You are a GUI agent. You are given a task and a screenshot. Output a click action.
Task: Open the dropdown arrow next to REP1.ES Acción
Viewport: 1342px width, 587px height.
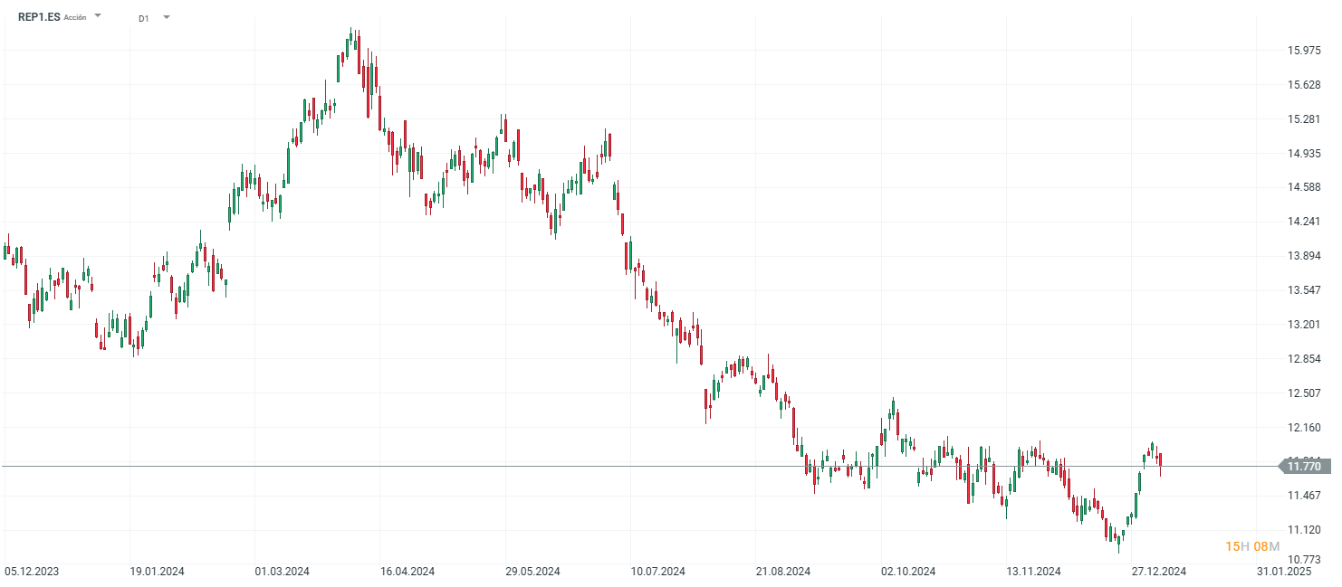(x=98, y=16)
